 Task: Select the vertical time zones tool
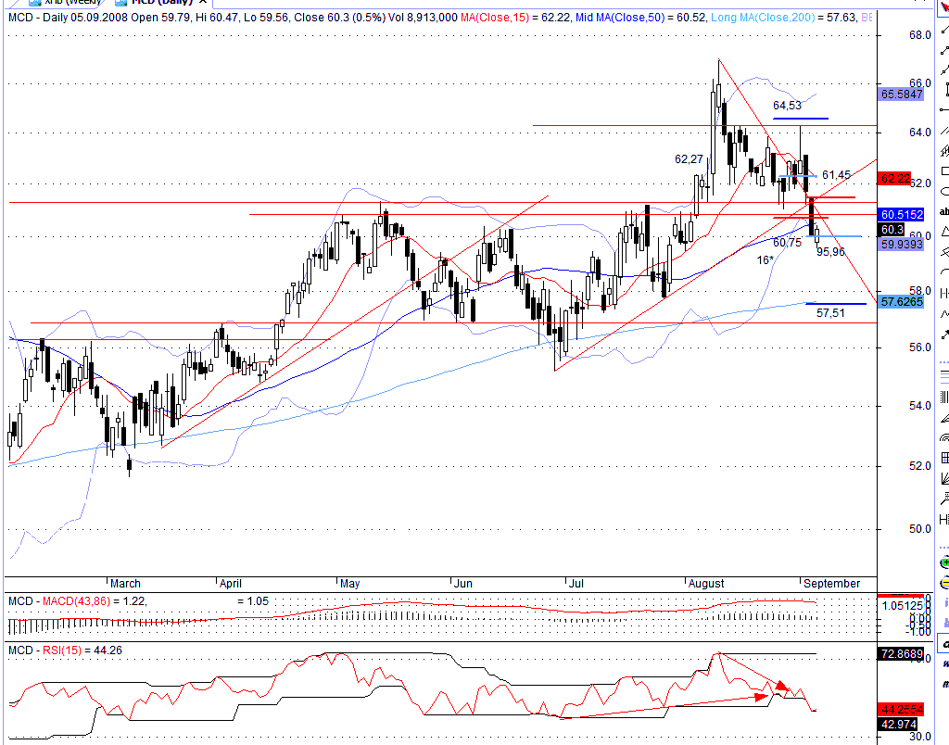[944, 397]
